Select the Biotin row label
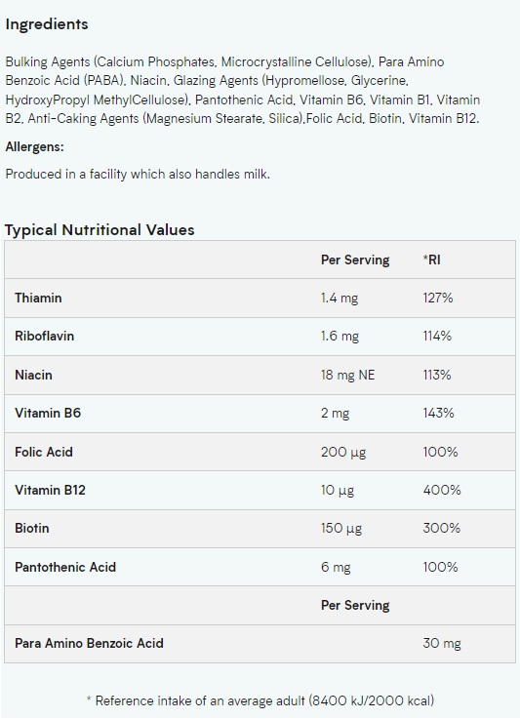This screenshot has width=520, height=719. [31, 528]
